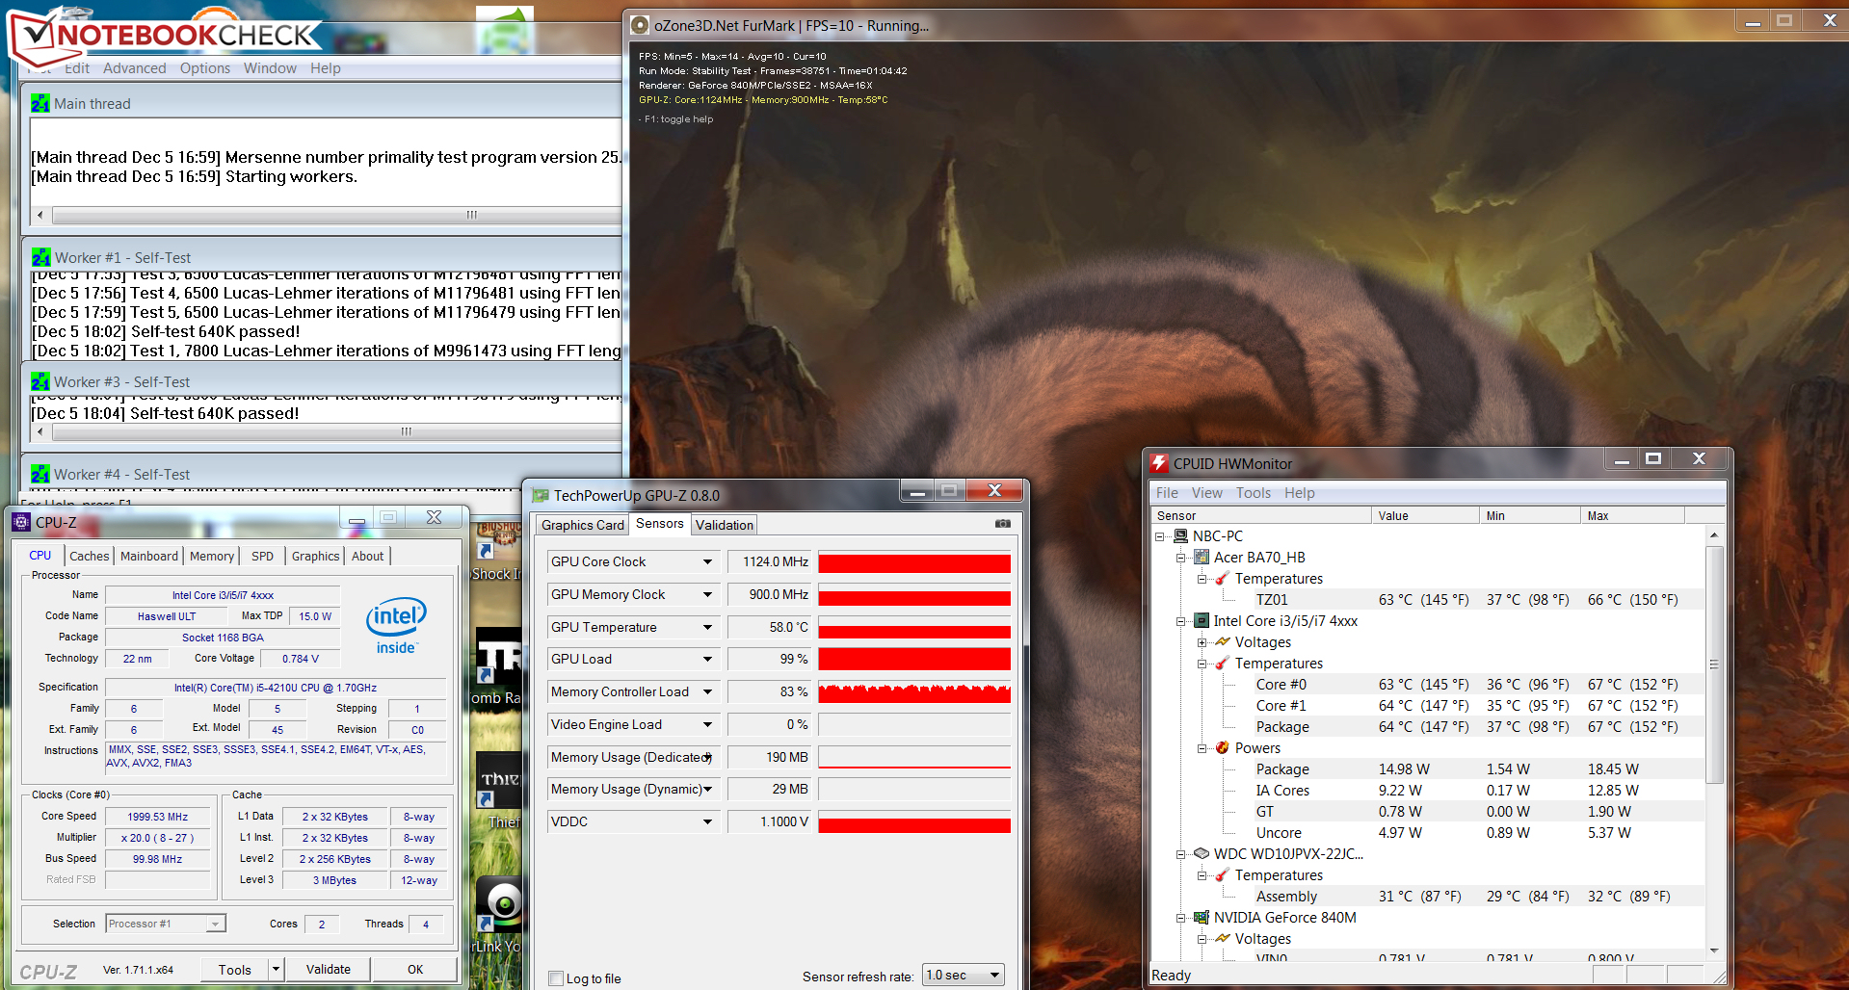The height and width of the screenshot is (990, 1849).
Task: Open the Tools menu in HWMonitor
Action: (1254, 492)
